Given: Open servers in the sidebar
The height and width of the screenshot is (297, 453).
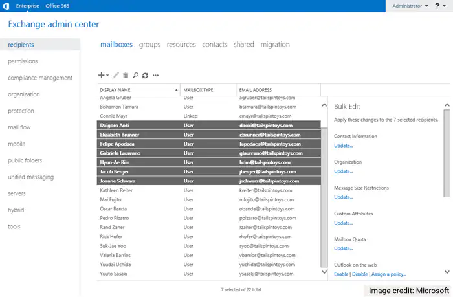Looking at the screenshot, I should tap(16, 193).
